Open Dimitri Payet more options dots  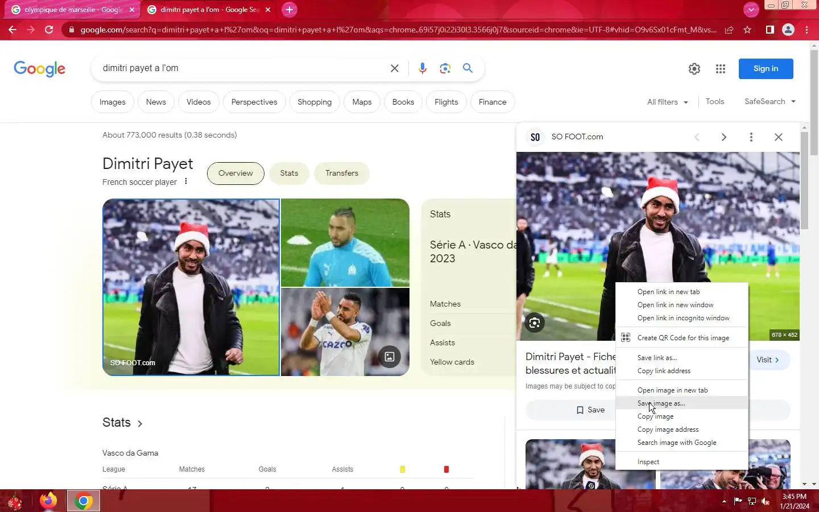click(186, 181)
